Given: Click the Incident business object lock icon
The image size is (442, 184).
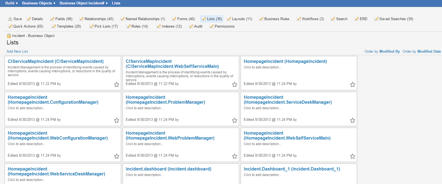Looking at the screenshot, I should 9,36.
